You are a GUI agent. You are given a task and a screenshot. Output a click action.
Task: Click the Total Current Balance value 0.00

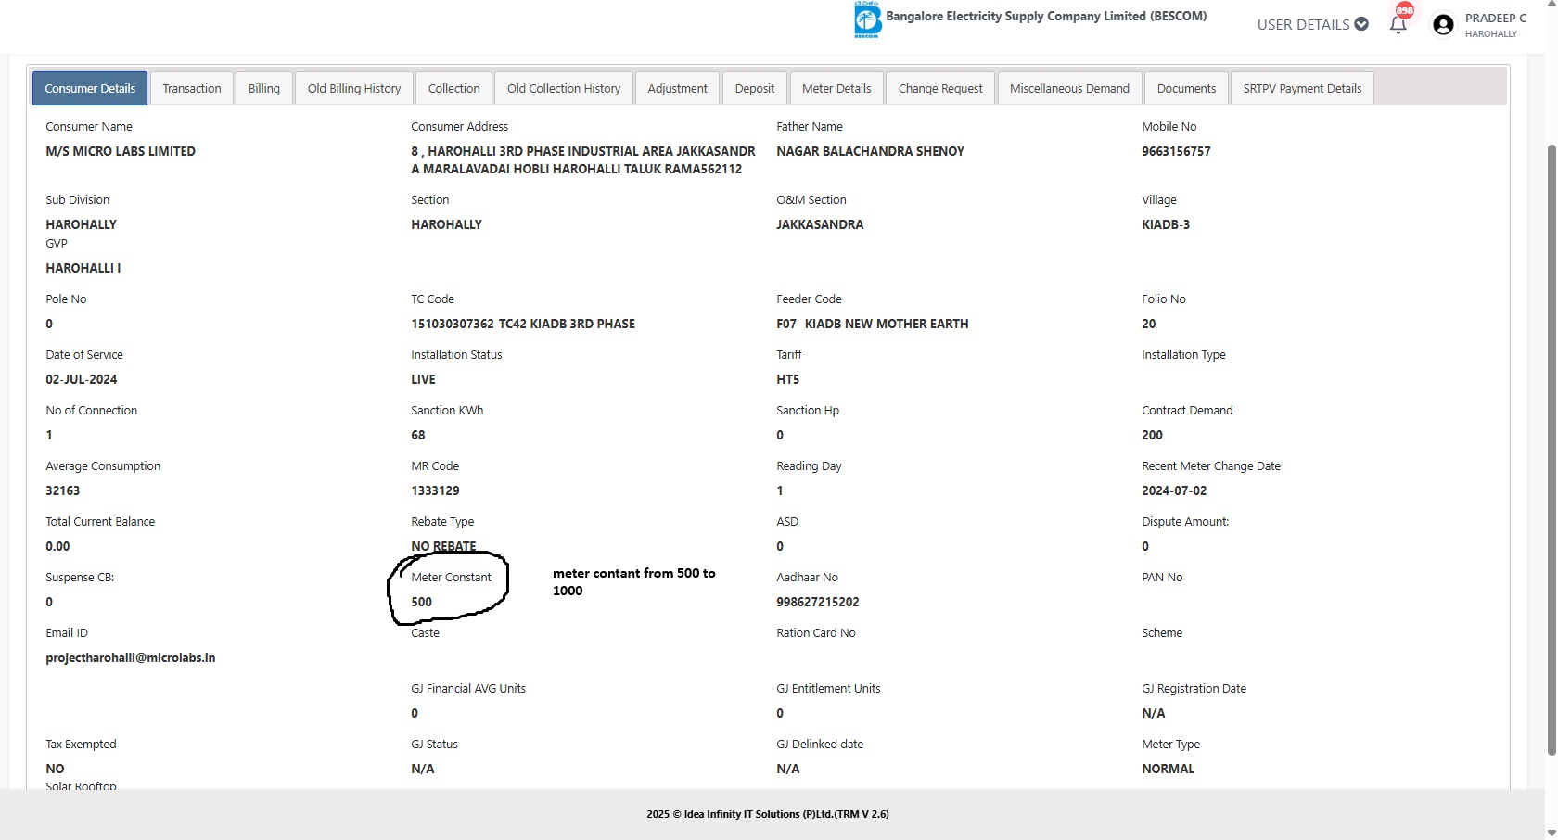(57, 546)
